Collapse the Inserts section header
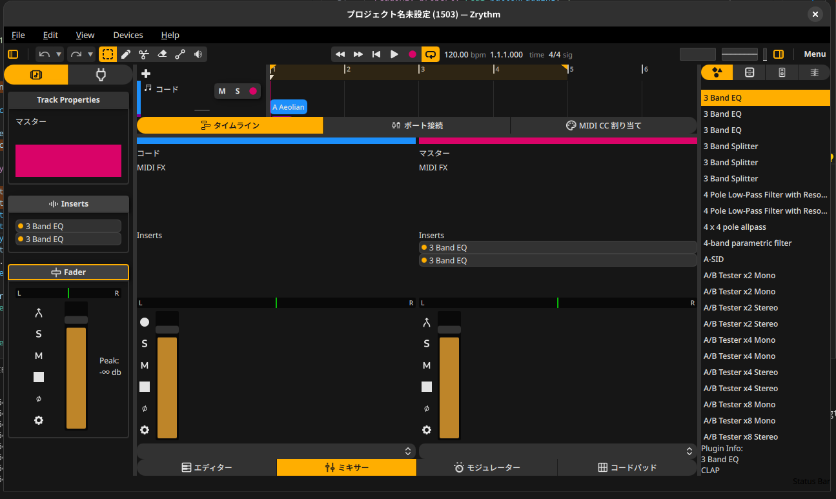836x499 pixels. pos(68,204)
